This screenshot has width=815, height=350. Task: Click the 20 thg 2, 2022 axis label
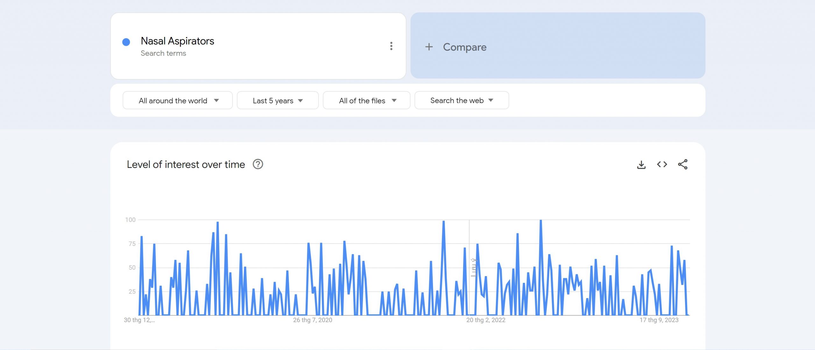click(x=485, y=320)
